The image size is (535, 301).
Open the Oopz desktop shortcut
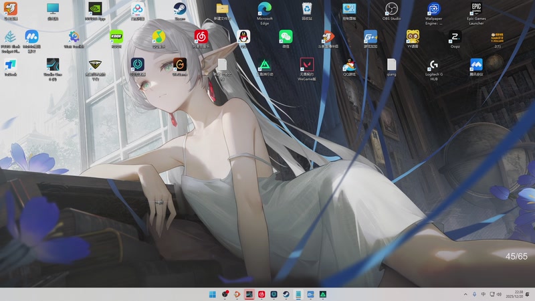click(455, 39)
